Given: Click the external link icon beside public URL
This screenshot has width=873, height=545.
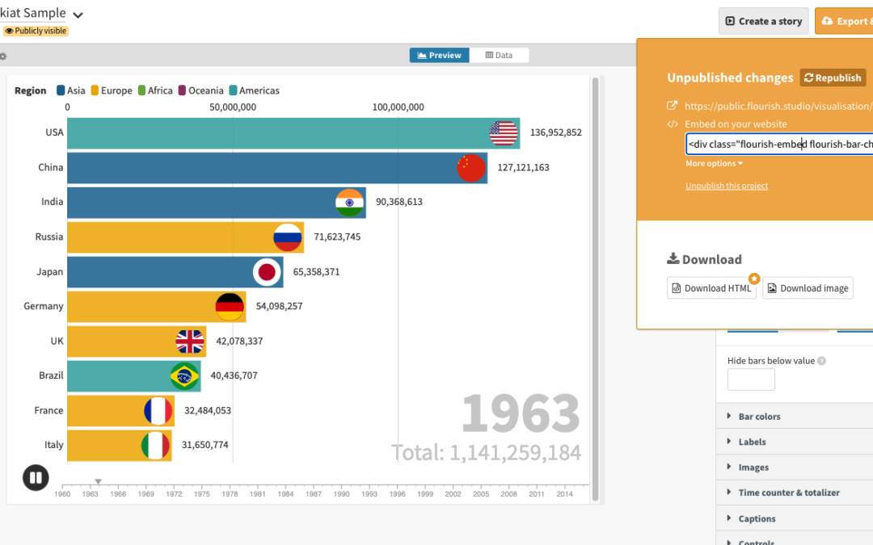Looking at the screenshot, I should 672,106.
